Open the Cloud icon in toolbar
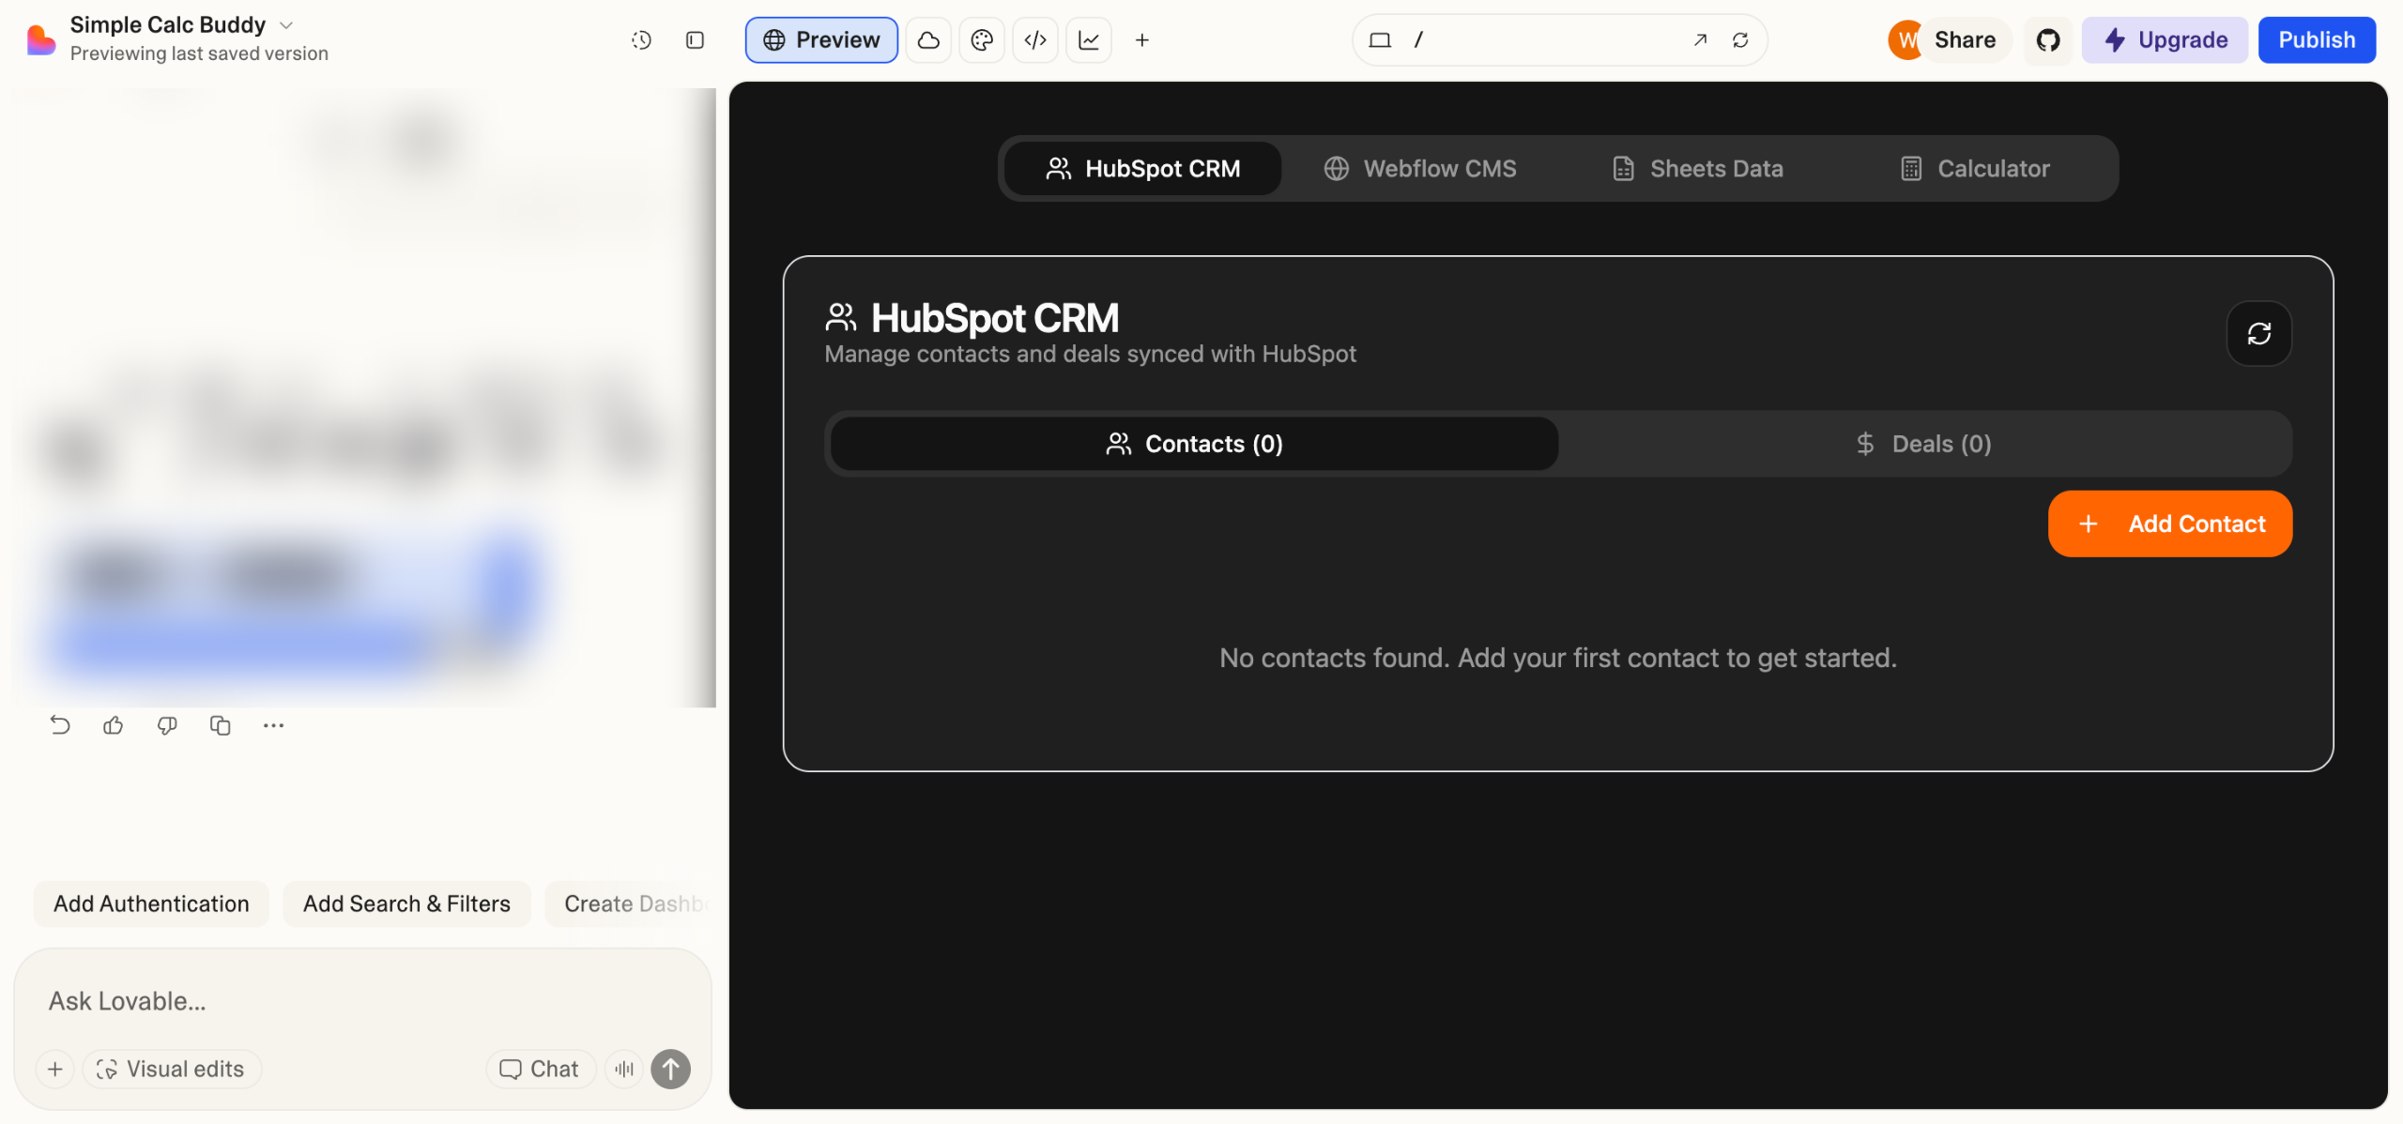 pyautogui.click(x=928, y=40)
